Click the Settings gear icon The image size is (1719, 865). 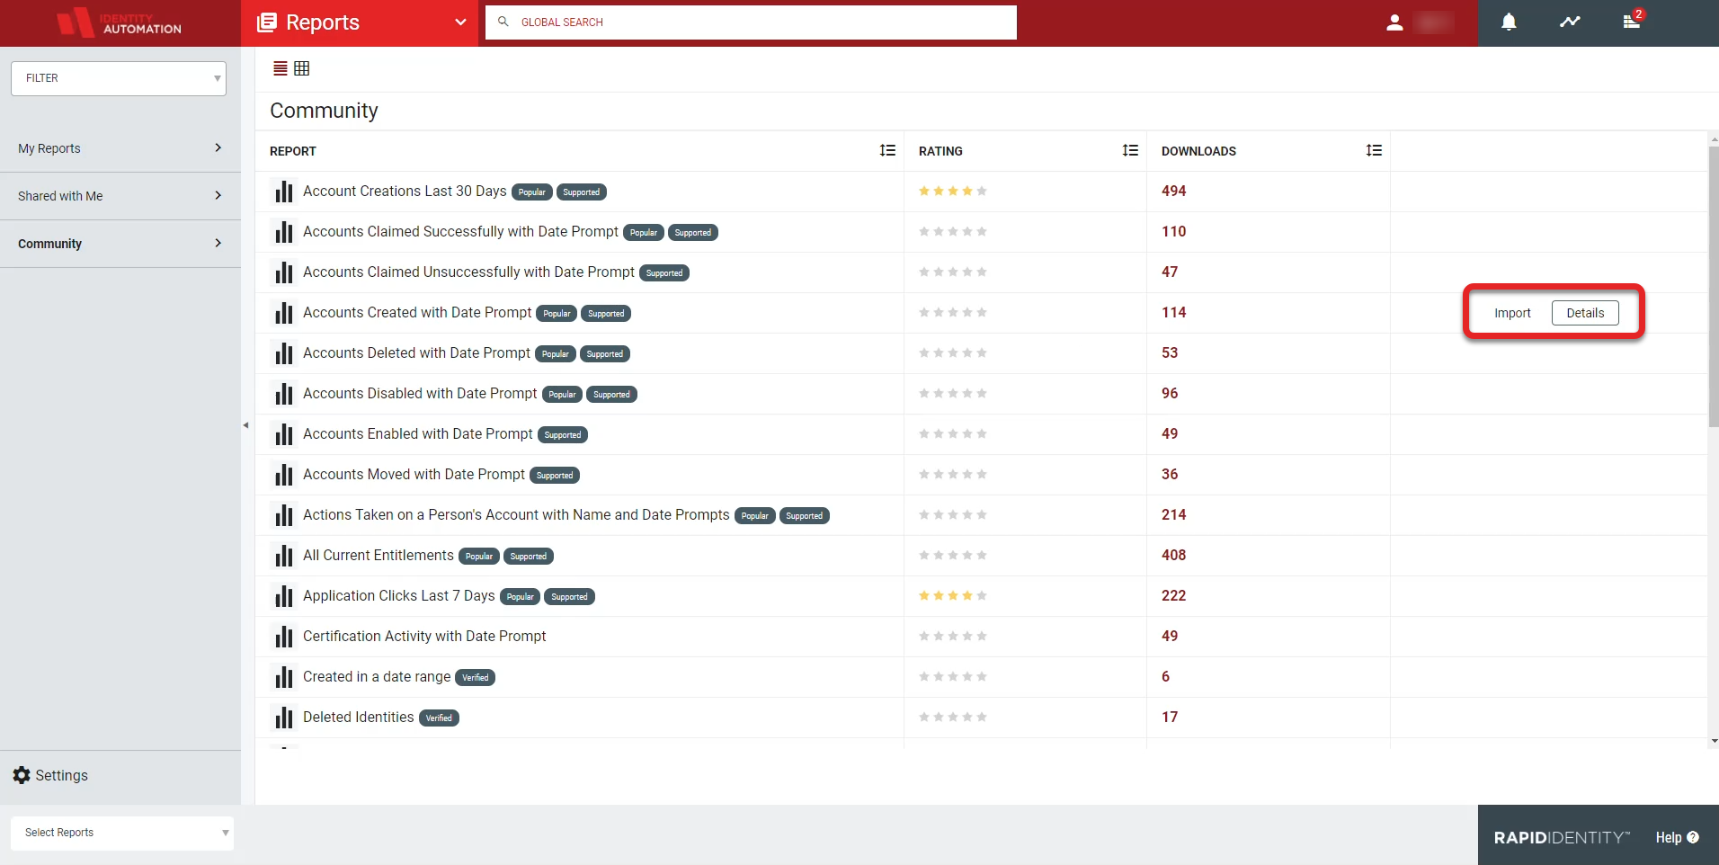tap(22, 775)
